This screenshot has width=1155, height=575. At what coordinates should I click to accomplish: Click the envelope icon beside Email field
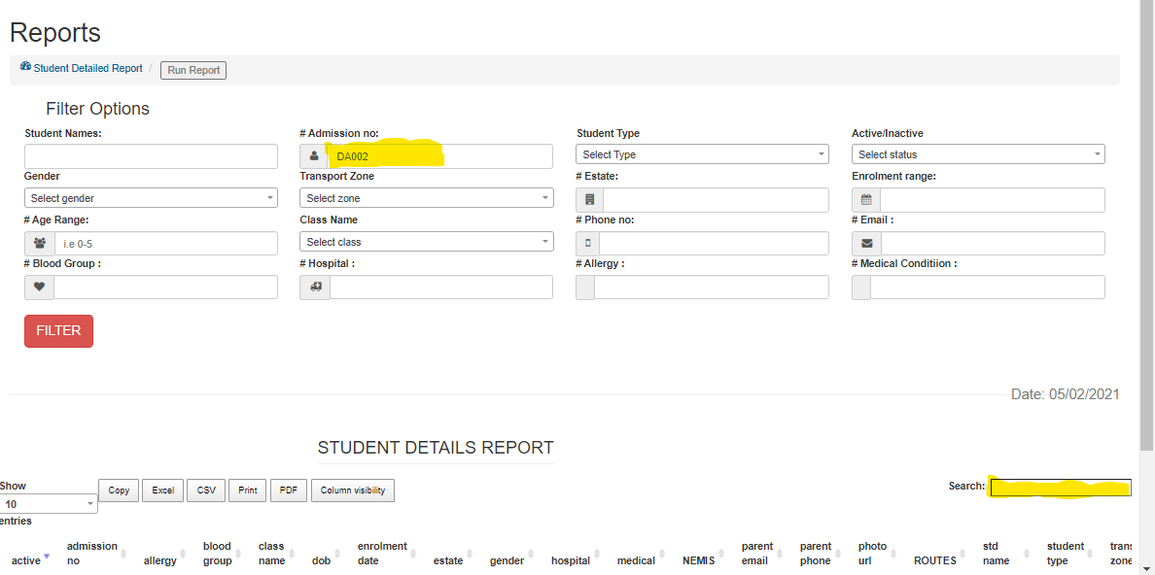click(x=866, y=244)
